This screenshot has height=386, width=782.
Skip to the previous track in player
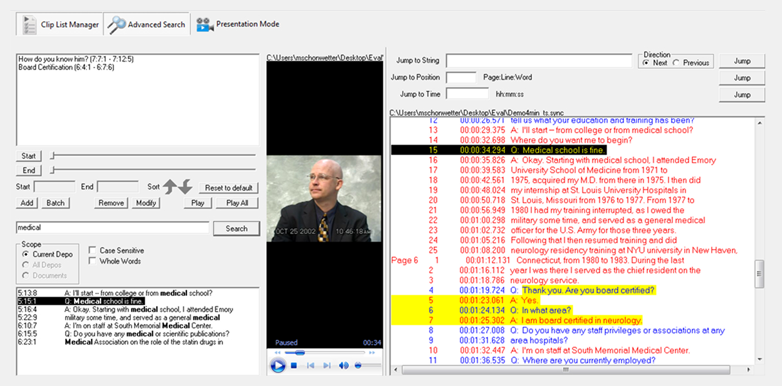(x=311, y=365)
